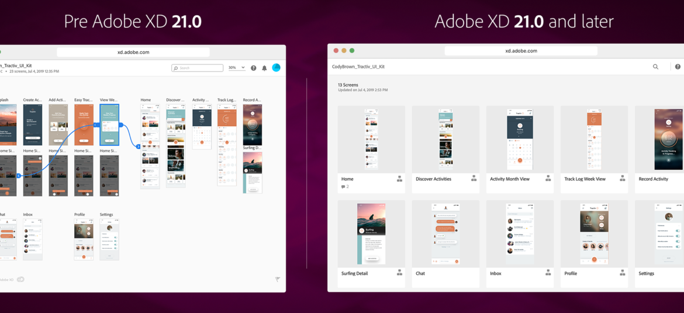The image size is (684, 313).
Task: Open the Surfing Detail screen card
Action: coord(371,244)
